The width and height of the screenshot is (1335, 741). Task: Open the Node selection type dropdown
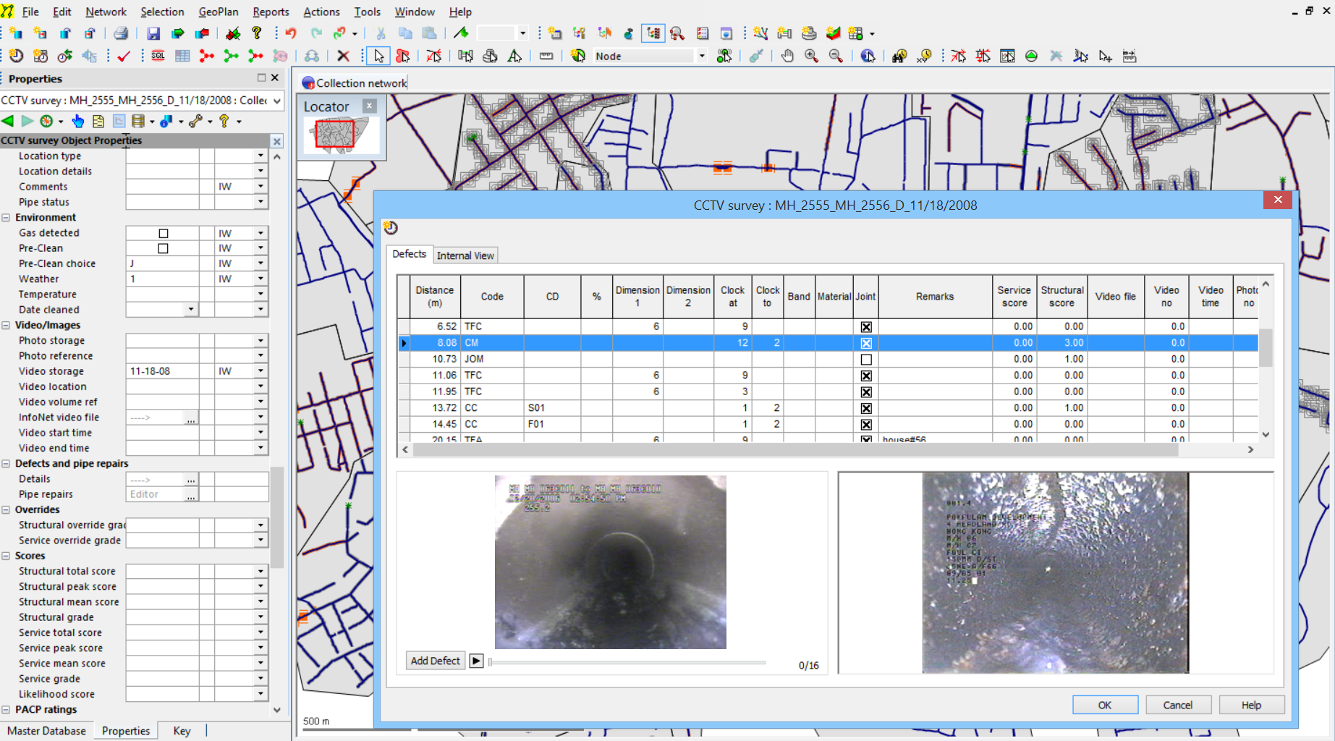(x=701, y=56)
